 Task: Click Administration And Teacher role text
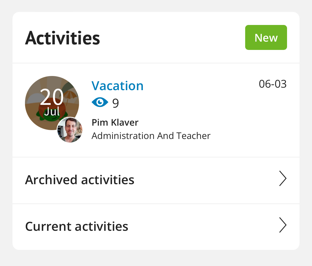[151, 136]
